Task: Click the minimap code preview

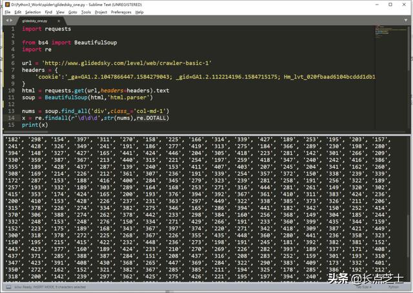Action: [390, 32]
